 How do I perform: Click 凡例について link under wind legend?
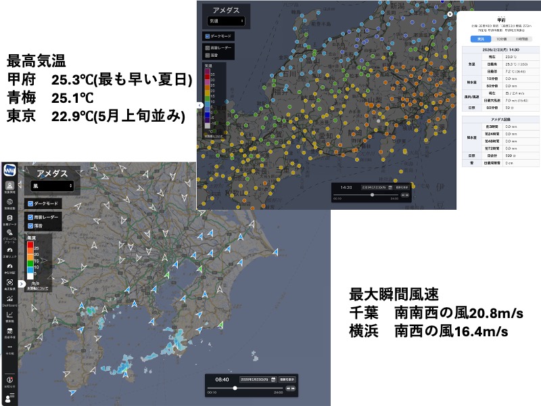tap(38, 287)
